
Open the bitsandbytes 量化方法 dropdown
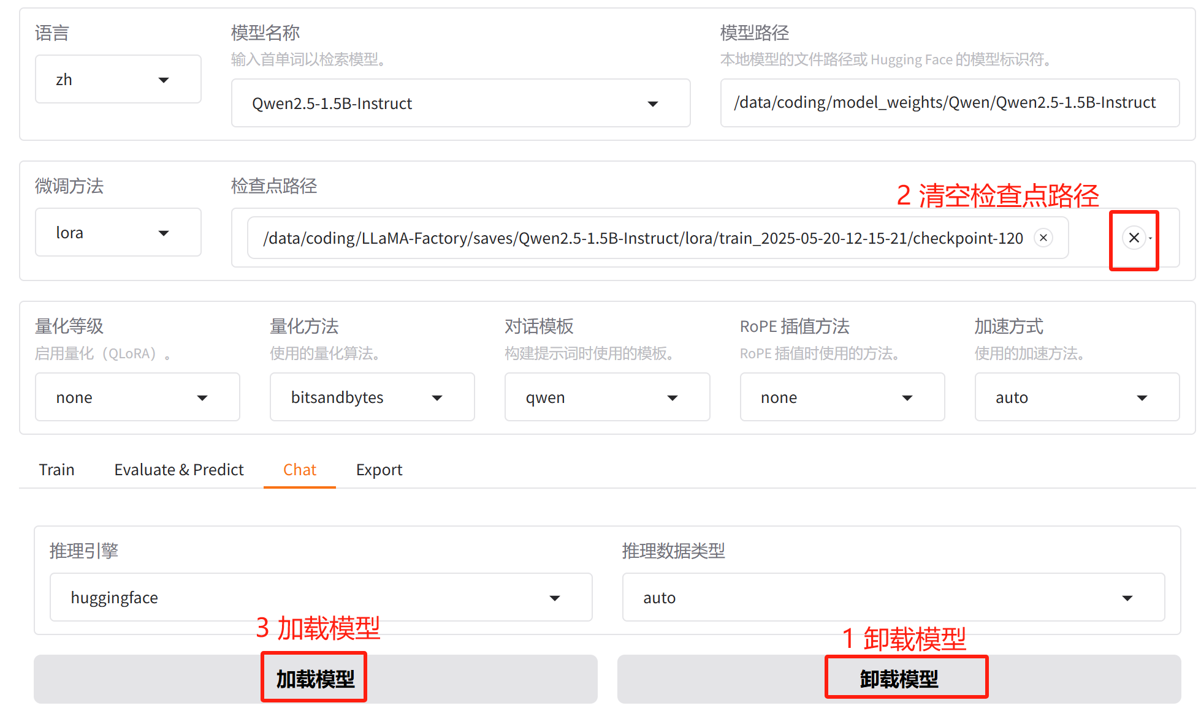point(372,397)
